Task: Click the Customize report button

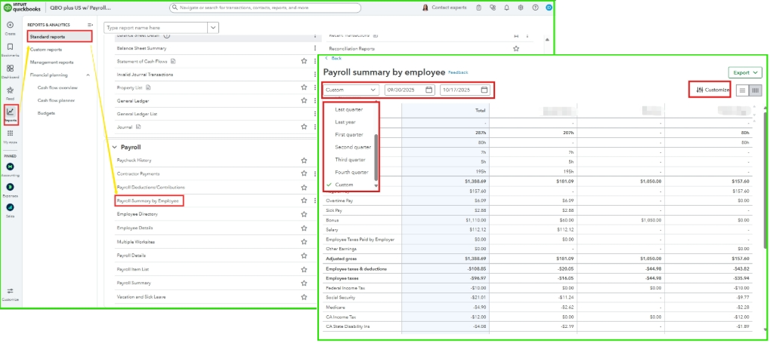Action: tap(710, 90)
